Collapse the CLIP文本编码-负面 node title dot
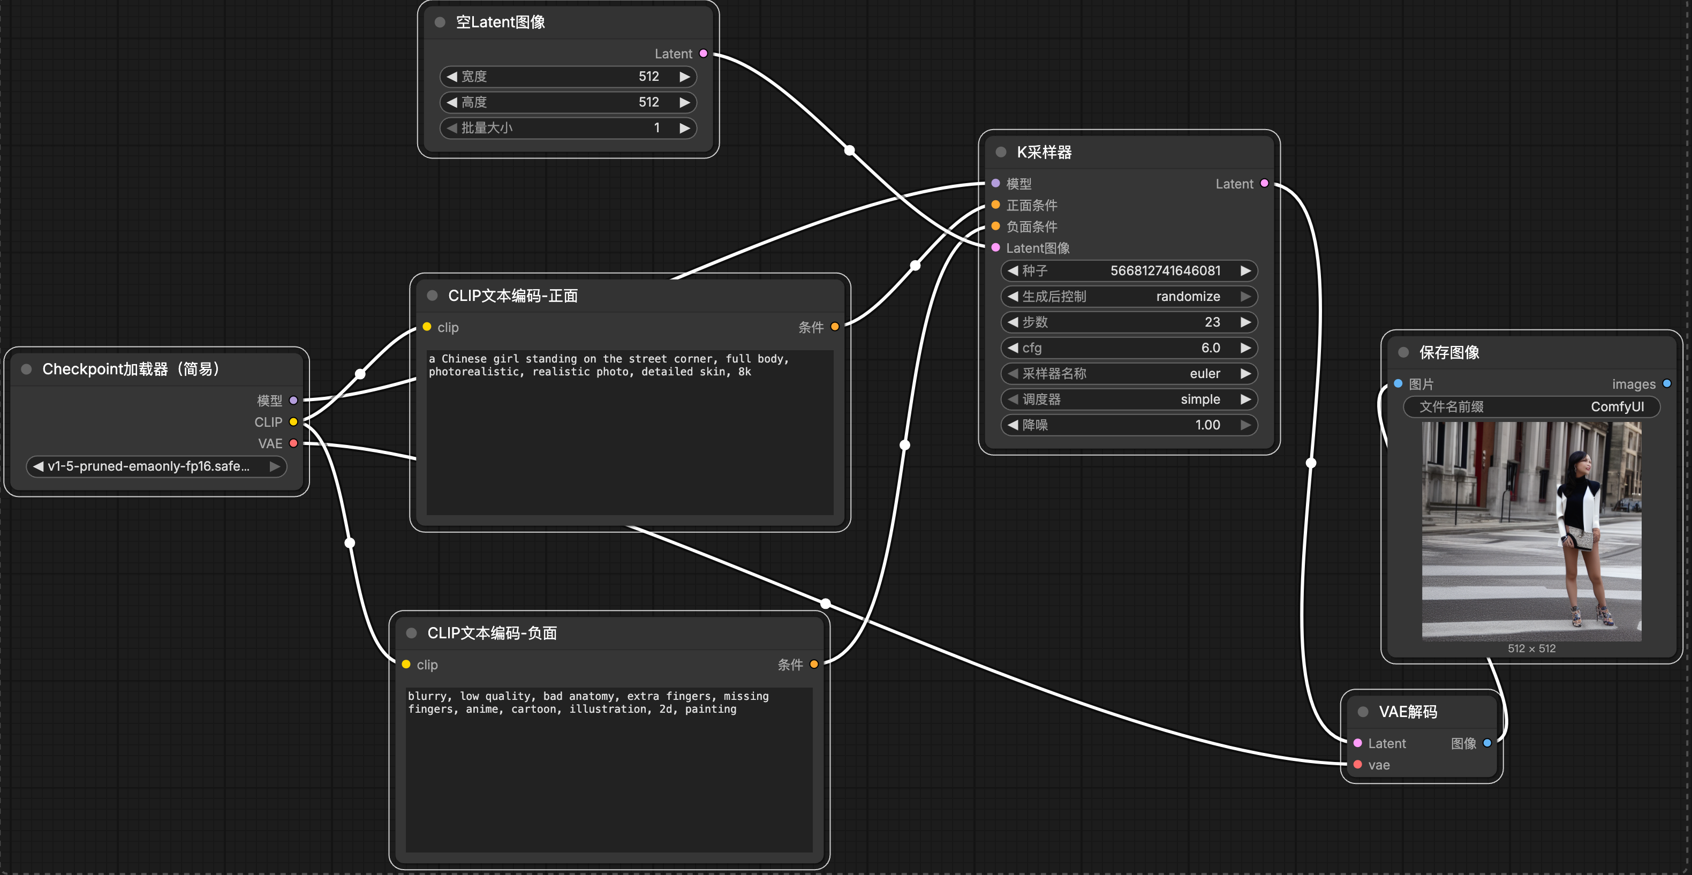Viewport: 1692px width, 875px height. (x=411, y=633)
